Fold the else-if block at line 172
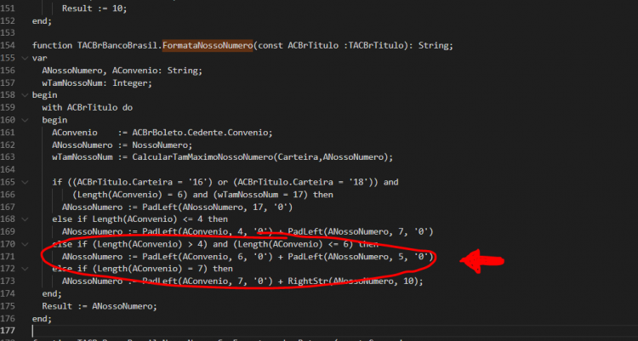This screenshot has height=341, width=638. pyautogui.click(x=25, y=269)
